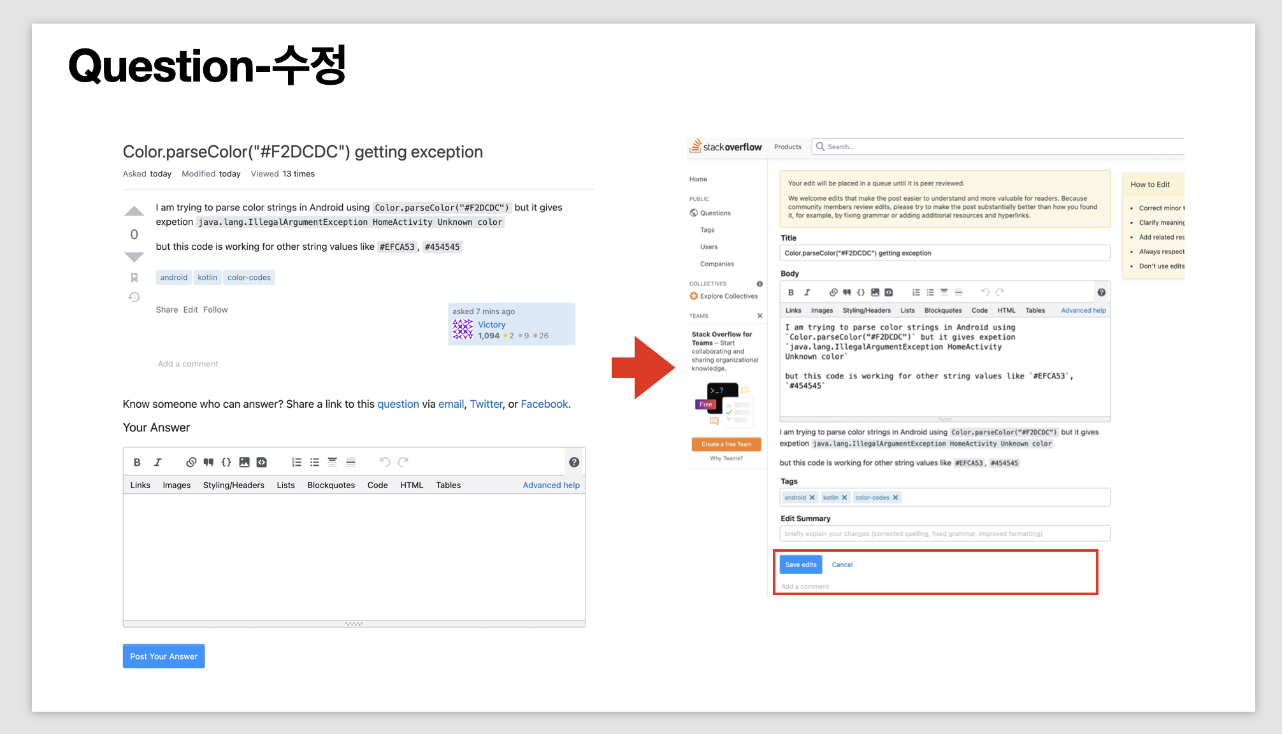Image resolution: width=1282 pixels, height=734 pixels.
Task: Insert an image in the edit page Body editor
Action: tap(875, 292)
